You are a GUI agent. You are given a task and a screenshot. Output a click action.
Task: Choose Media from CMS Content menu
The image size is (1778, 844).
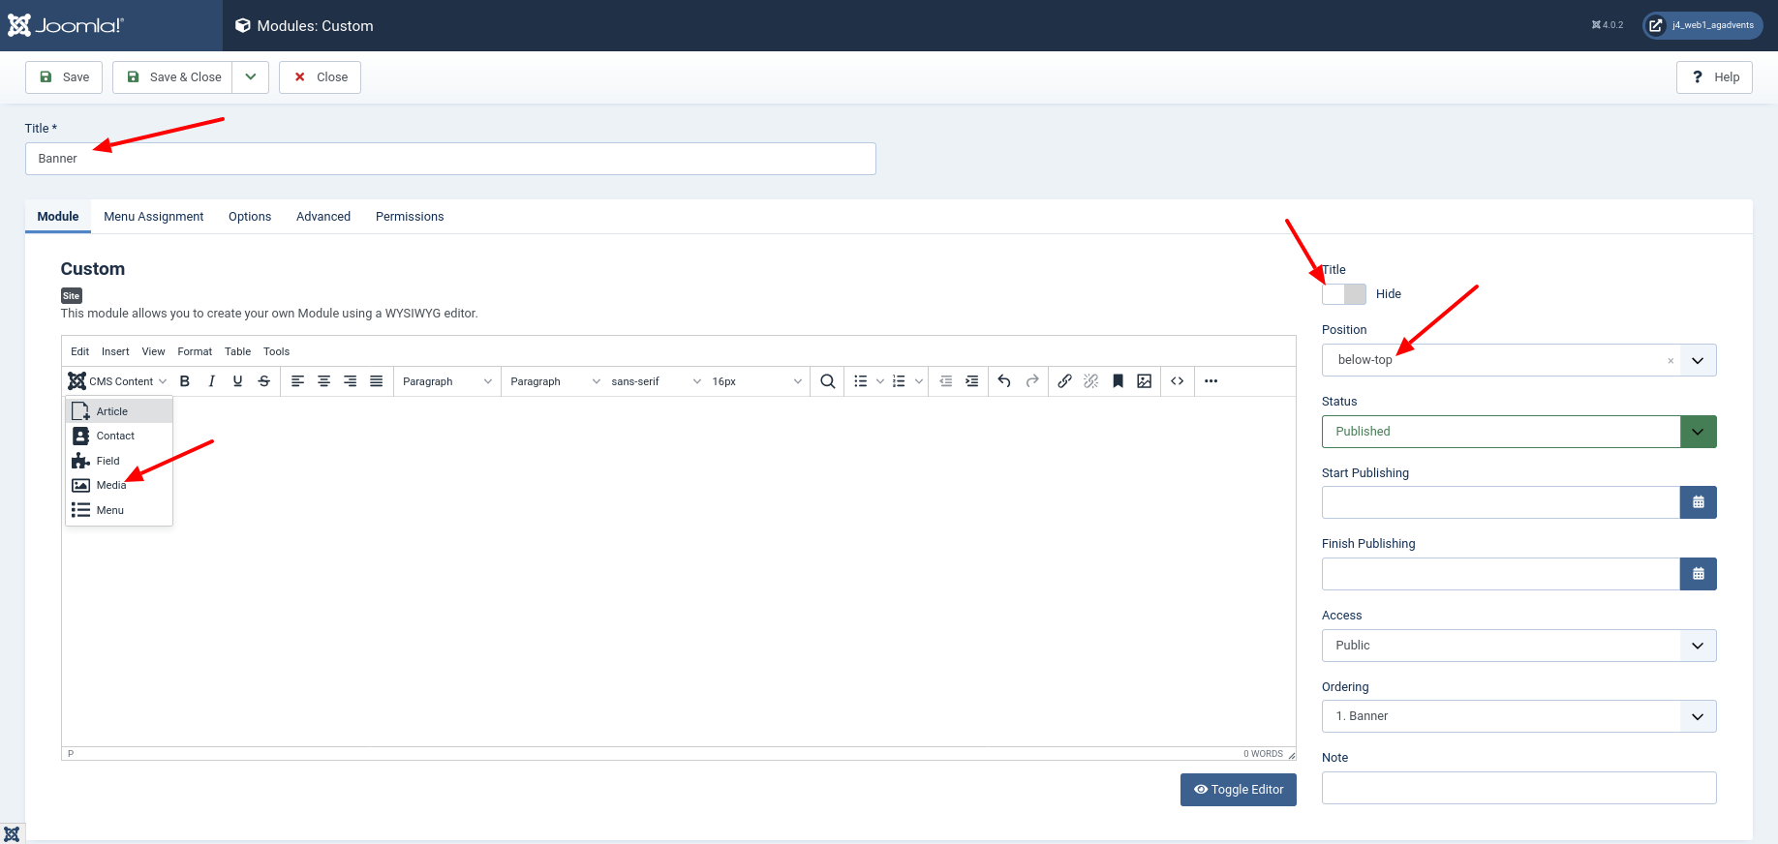click(x=119, y=485)
